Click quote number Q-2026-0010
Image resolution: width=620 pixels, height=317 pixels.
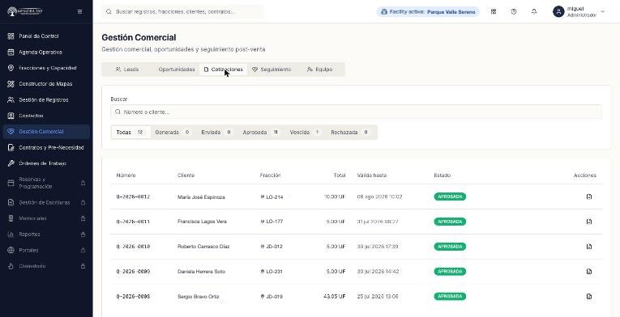133,247
